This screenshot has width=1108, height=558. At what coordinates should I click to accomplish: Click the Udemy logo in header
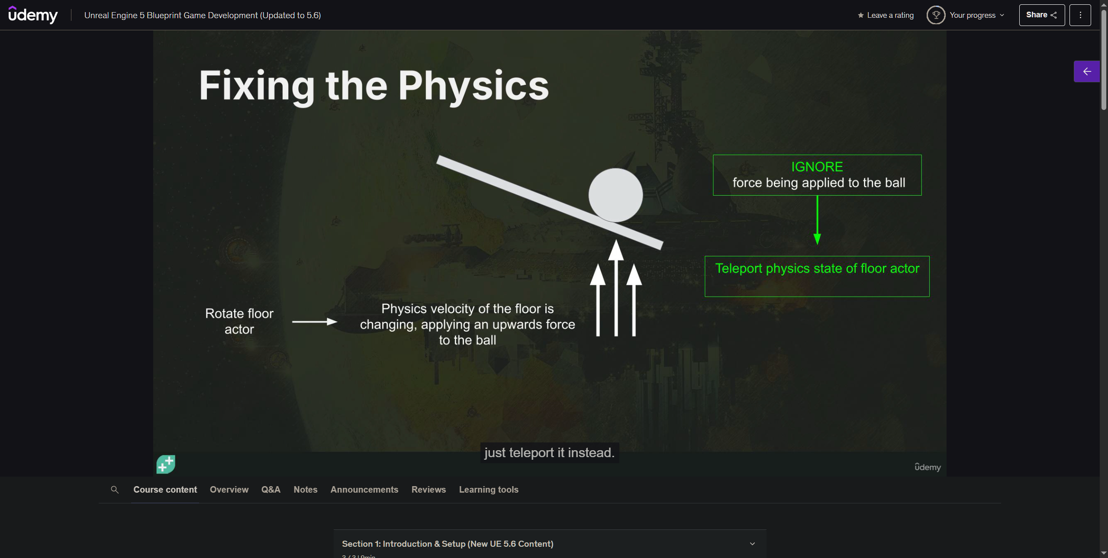coord(33,15)
